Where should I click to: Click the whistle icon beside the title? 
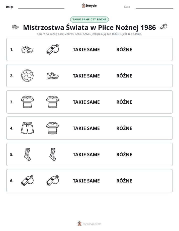[x=163, y=27]
